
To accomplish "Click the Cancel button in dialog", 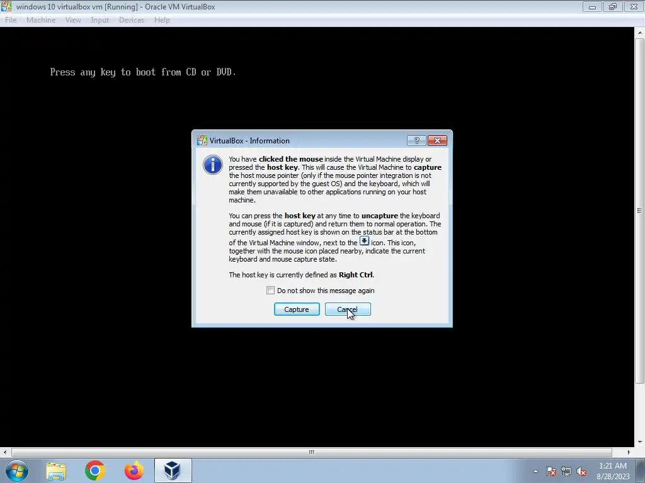I will tap(348, 309).
